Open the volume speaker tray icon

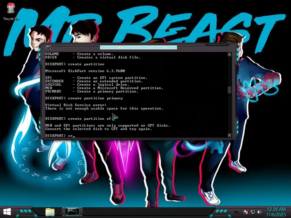(x=259, y=212)
